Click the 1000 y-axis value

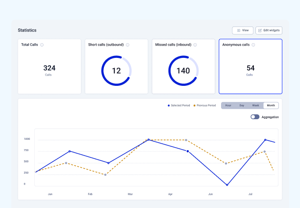[27, 139]
